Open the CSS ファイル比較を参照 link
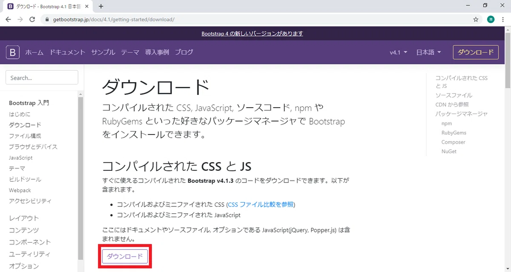 click(261, 204)
